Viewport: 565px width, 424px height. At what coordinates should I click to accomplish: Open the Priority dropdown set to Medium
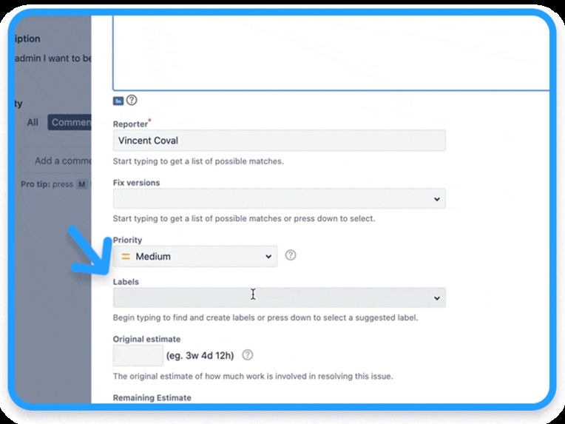point(195,256)
